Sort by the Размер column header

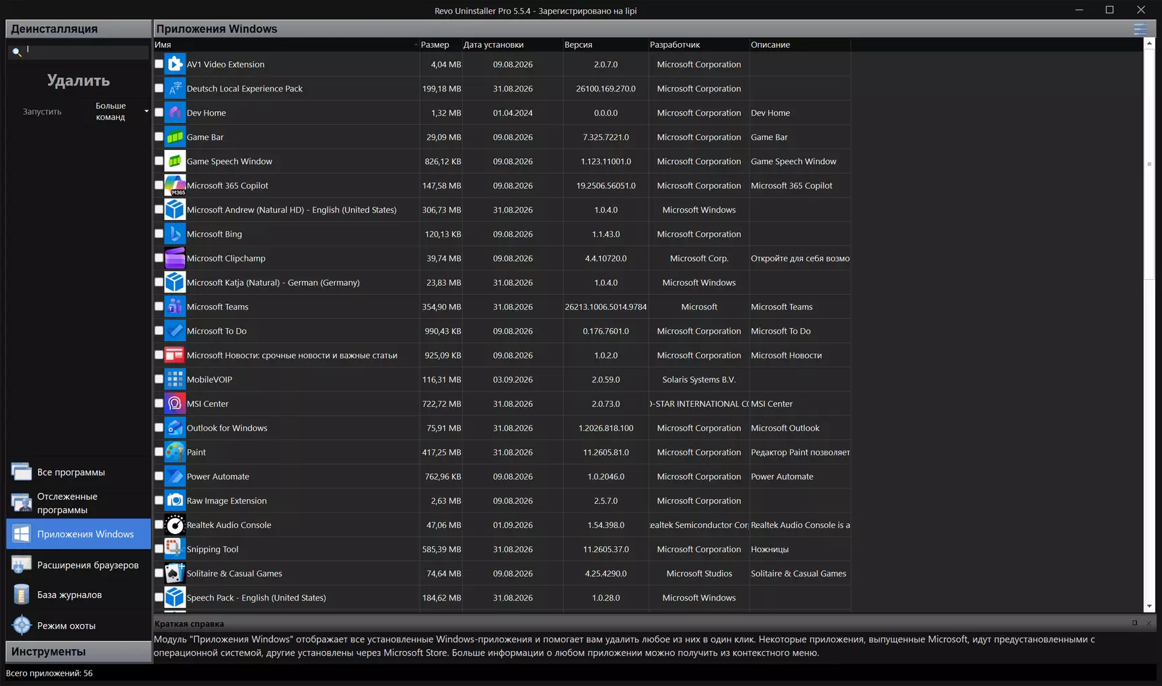coord(440,44)
